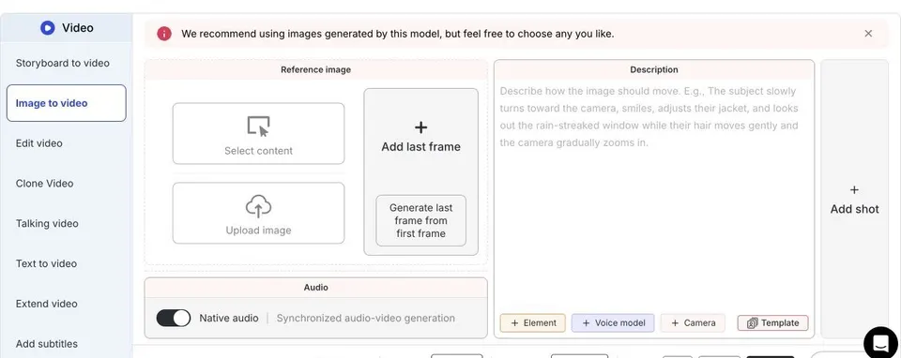Click the recommendation banner message text
This screenshot has height=358, width=901.
pyautogui.click(x=398, y=34)
